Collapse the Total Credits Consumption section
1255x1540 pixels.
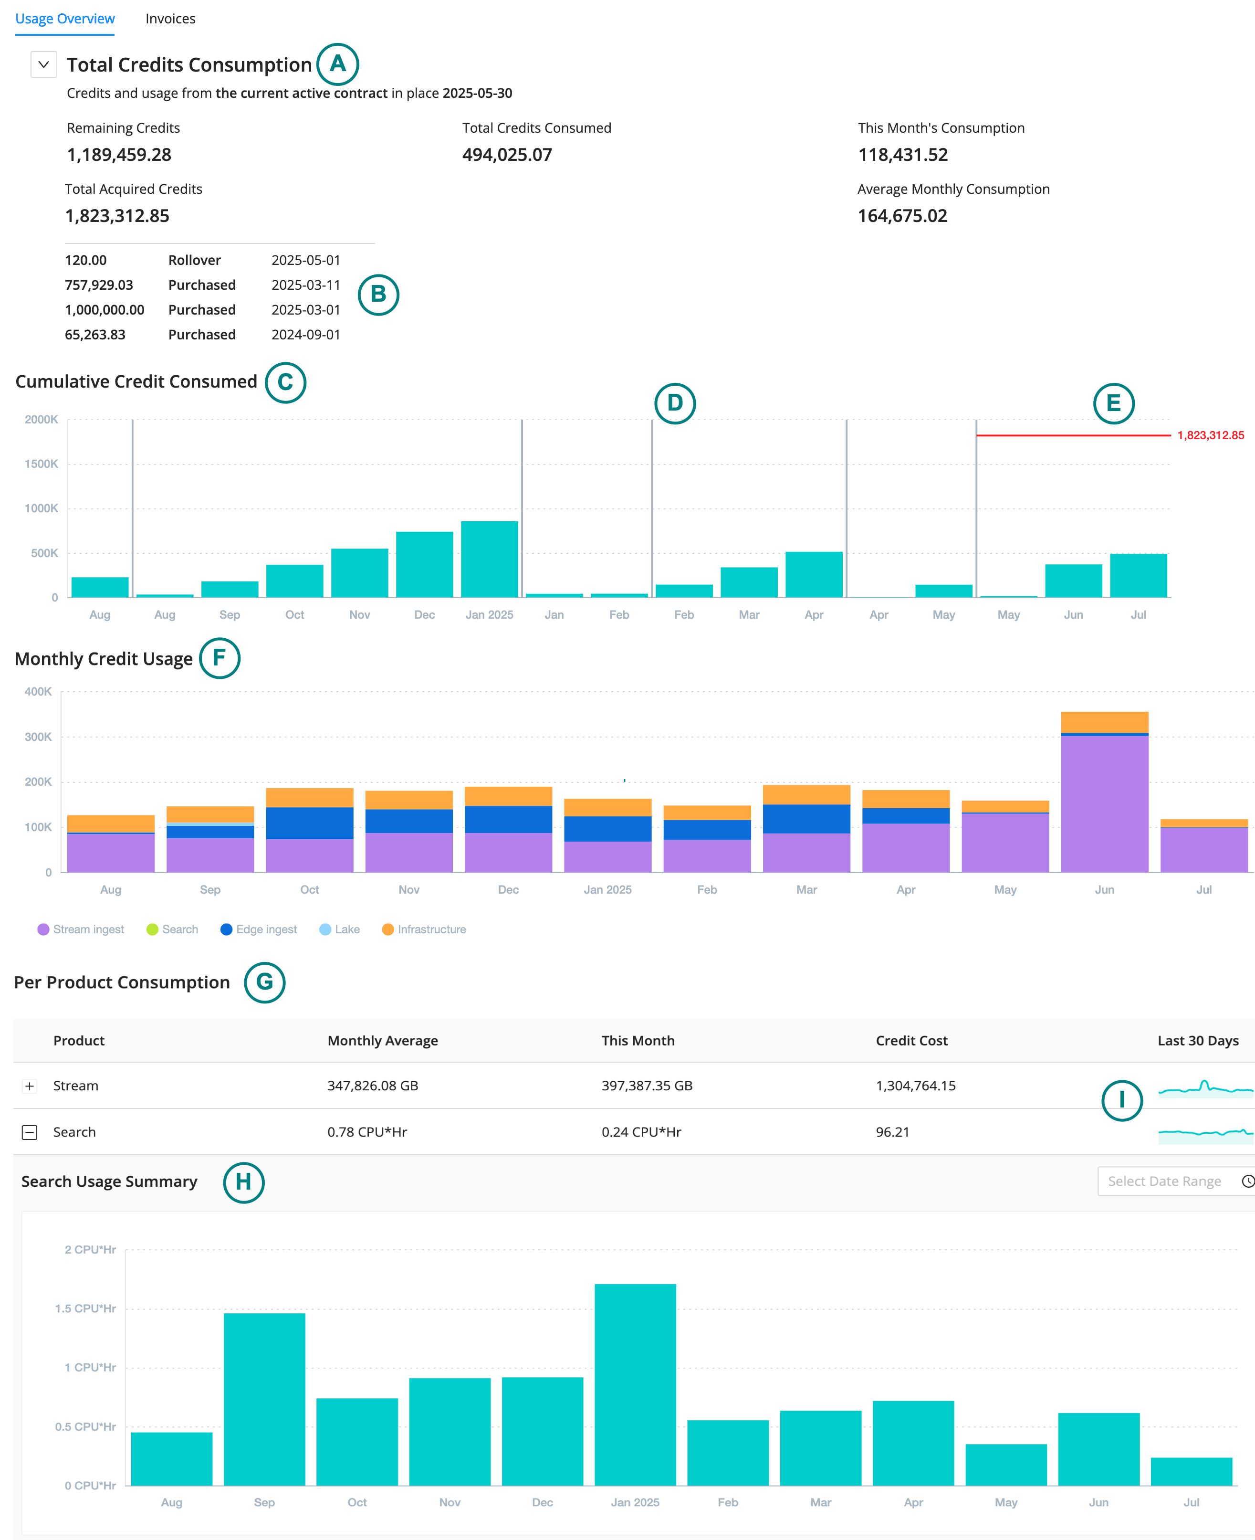pyautogui.click(x=43, y=64)
